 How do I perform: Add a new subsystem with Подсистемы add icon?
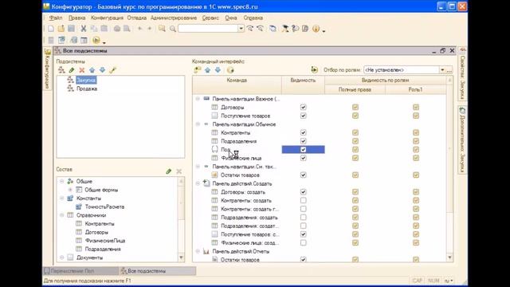pyautogui.click(x=61, y=70)
